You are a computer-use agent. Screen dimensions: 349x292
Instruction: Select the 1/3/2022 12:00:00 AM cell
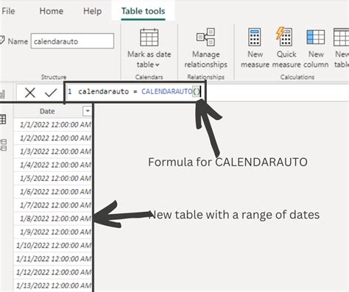click(x=53, y=152)
